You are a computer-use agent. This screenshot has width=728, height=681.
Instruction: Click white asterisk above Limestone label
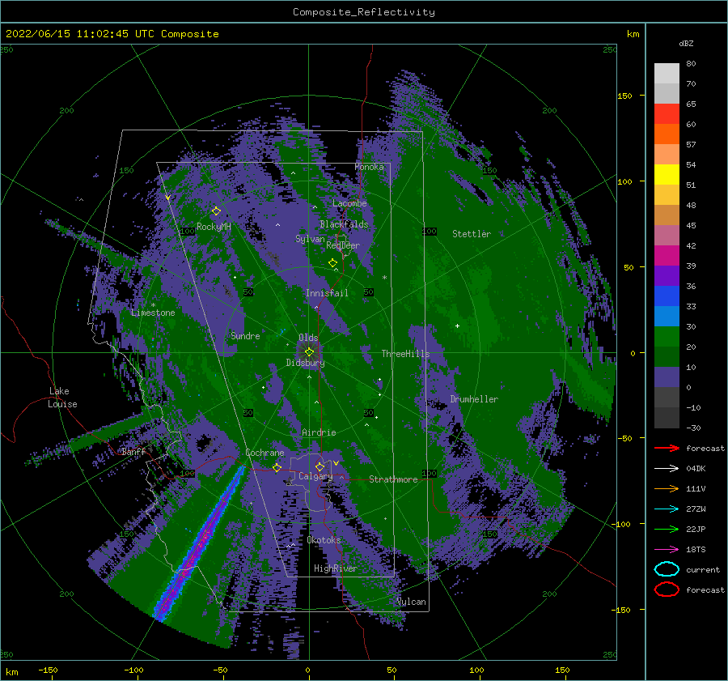coord(153,305)
